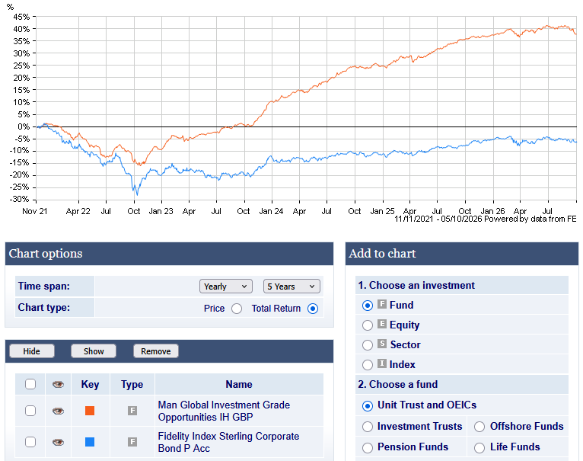Screen dimensions: 583x461
Task: Open the 5 Years duration dropdown
Action: tap(291, 287)
